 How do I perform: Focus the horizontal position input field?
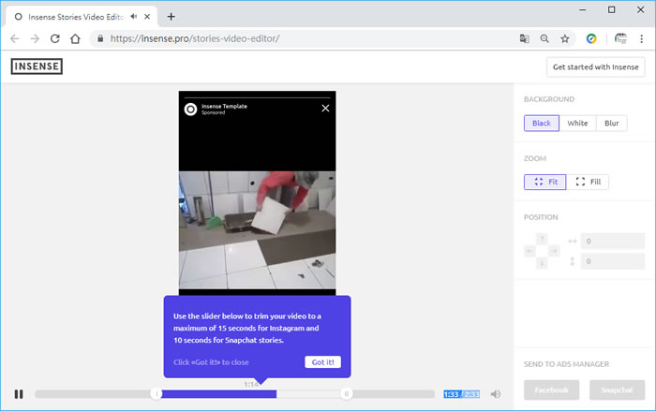point(613,242)
